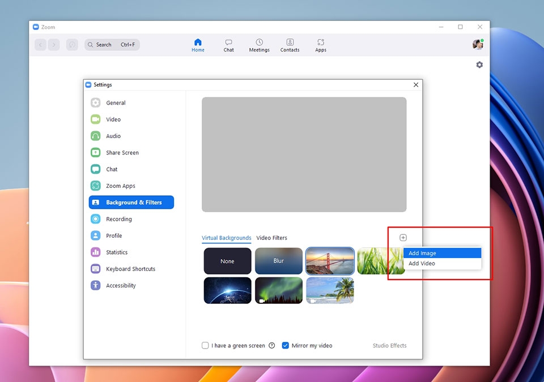Viewport: 544px width, 382px height.
Task: Click the Zoom back navigation arrow
Action: click(x=41, y=45)
